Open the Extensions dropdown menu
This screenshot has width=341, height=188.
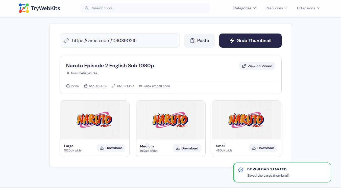pyautogui.click(x=308, y=8)
